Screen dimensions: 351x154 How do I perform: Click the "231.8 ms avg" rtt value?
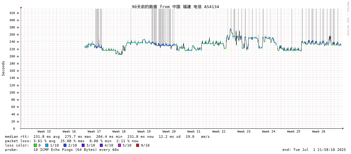point(47,137)
